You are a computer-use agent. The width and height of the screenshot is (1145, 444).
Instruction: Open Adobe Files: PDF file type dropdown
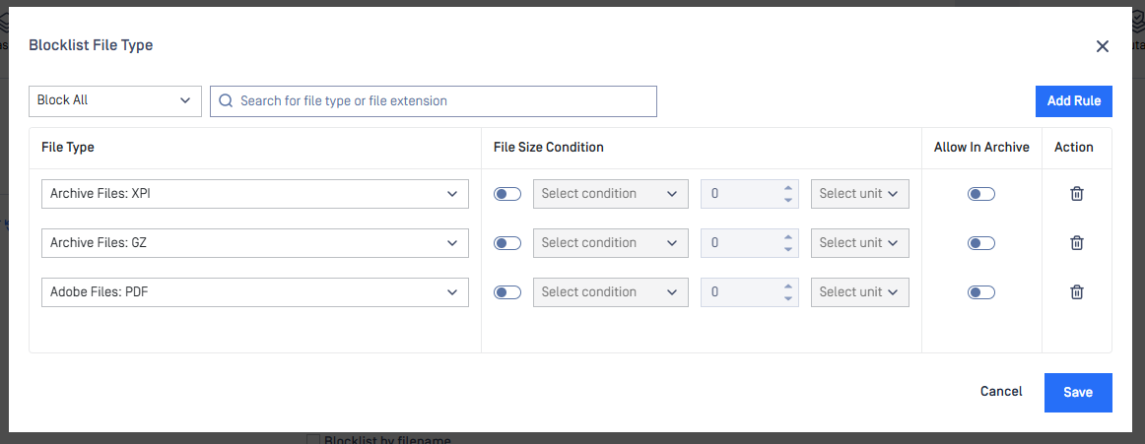tap(254, 292)
